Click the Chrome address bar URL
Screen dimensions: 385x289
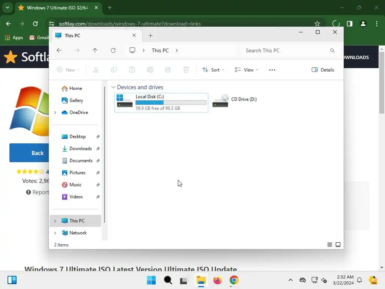click(x=130, y=24)
